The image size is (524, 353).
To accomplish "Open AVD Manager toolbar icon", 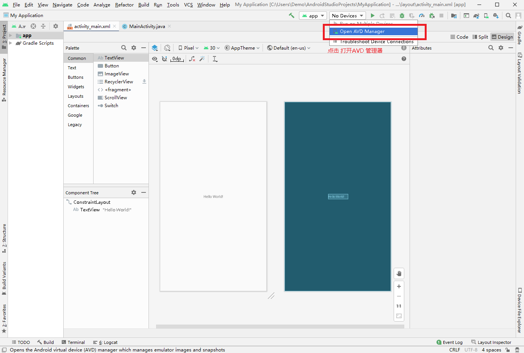I will click(x=486, y=16).
